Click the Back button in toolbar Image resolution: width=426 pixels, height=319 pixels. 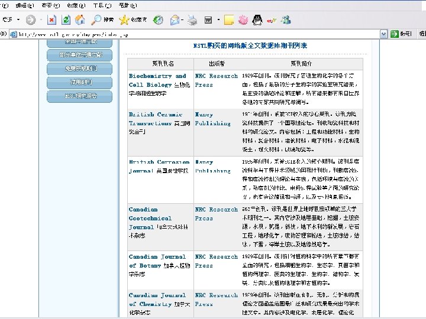pos(7,19)
